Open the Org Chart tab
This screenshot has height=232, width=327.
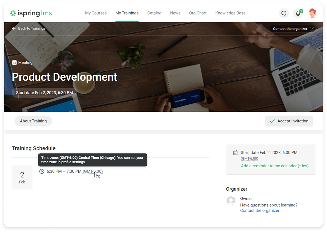tap(198, 13)
